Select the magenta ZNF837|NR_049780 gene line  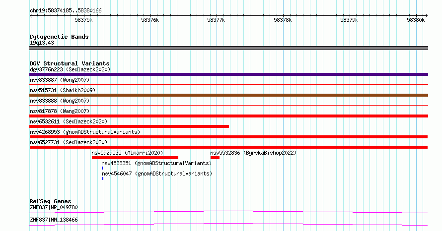click(228, 212)
